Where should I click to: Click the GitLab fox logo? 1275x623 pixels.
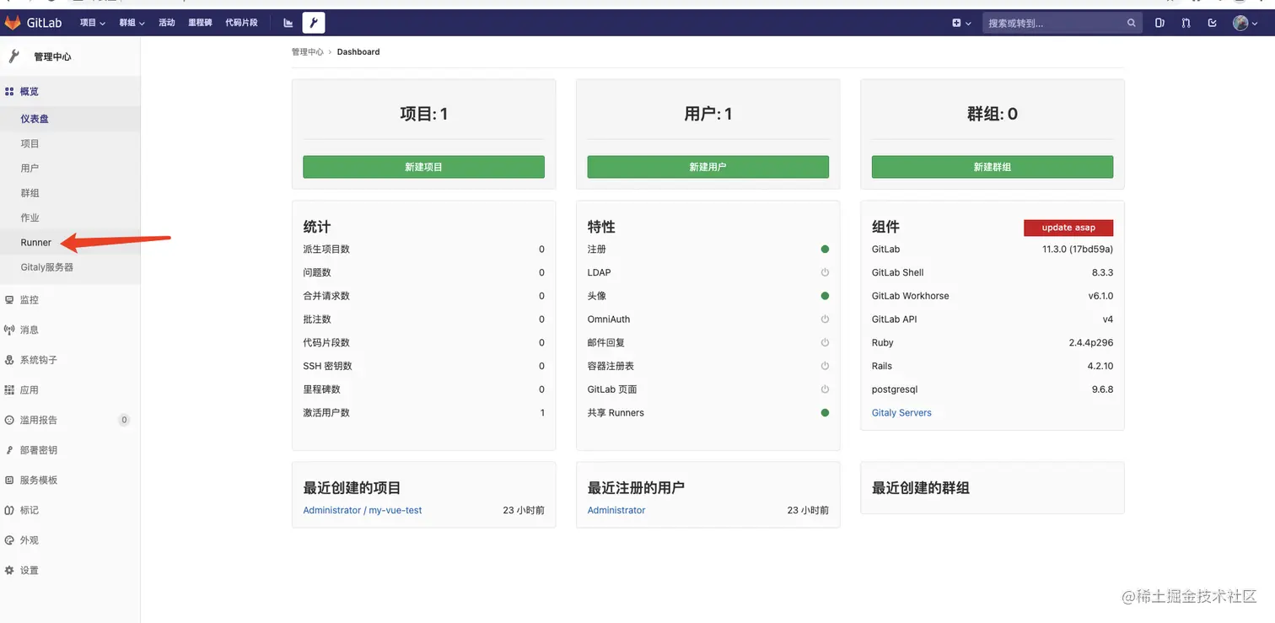13,23
